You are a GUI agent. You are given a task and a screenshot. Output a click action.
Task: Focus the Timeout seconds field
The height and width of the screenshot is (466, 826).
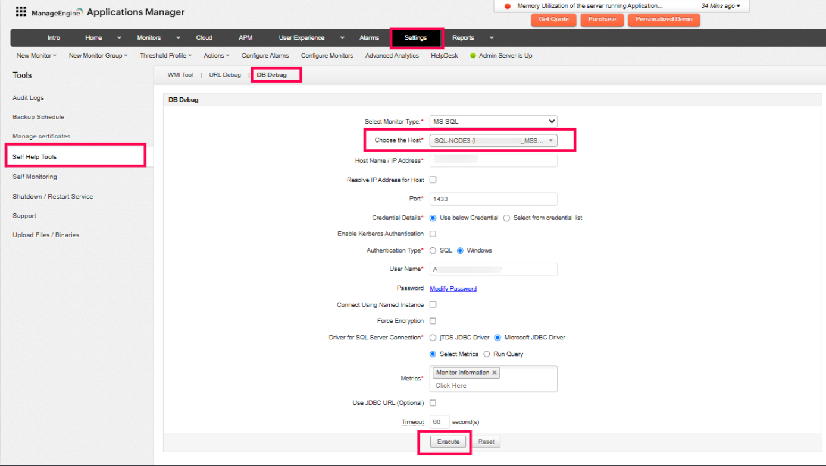coord(439,423)
